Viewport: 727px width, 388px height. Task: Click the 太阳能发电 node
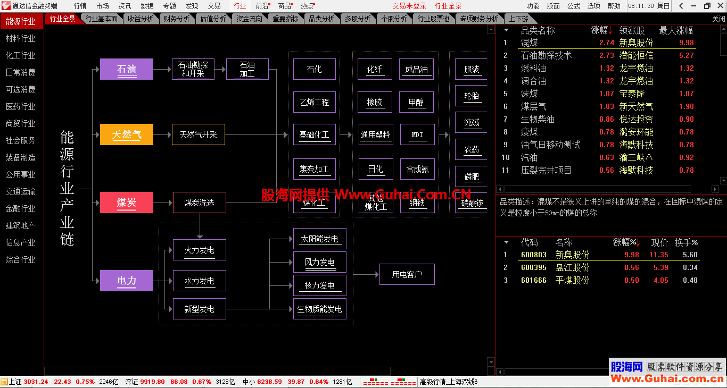[320, 239]
